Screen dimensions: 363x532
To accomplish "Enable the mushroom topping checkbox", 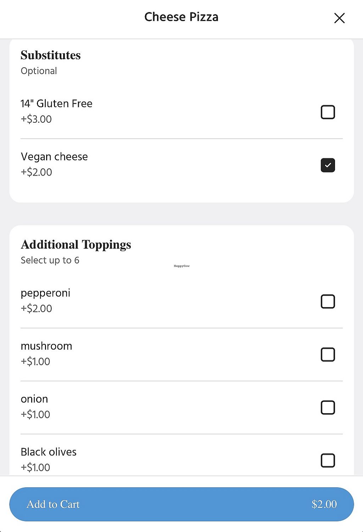I will [328, 355].
